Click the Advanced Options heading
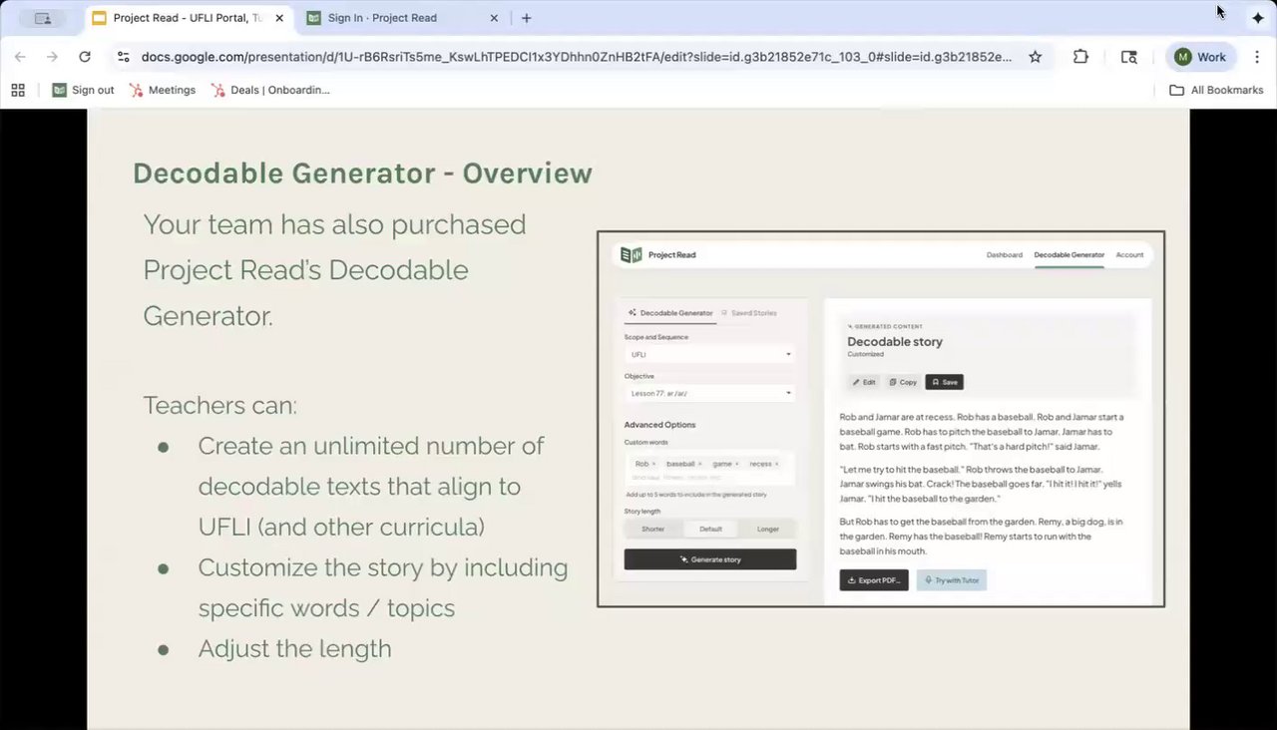Screen dimensions: 1277x730 (659, 425)
